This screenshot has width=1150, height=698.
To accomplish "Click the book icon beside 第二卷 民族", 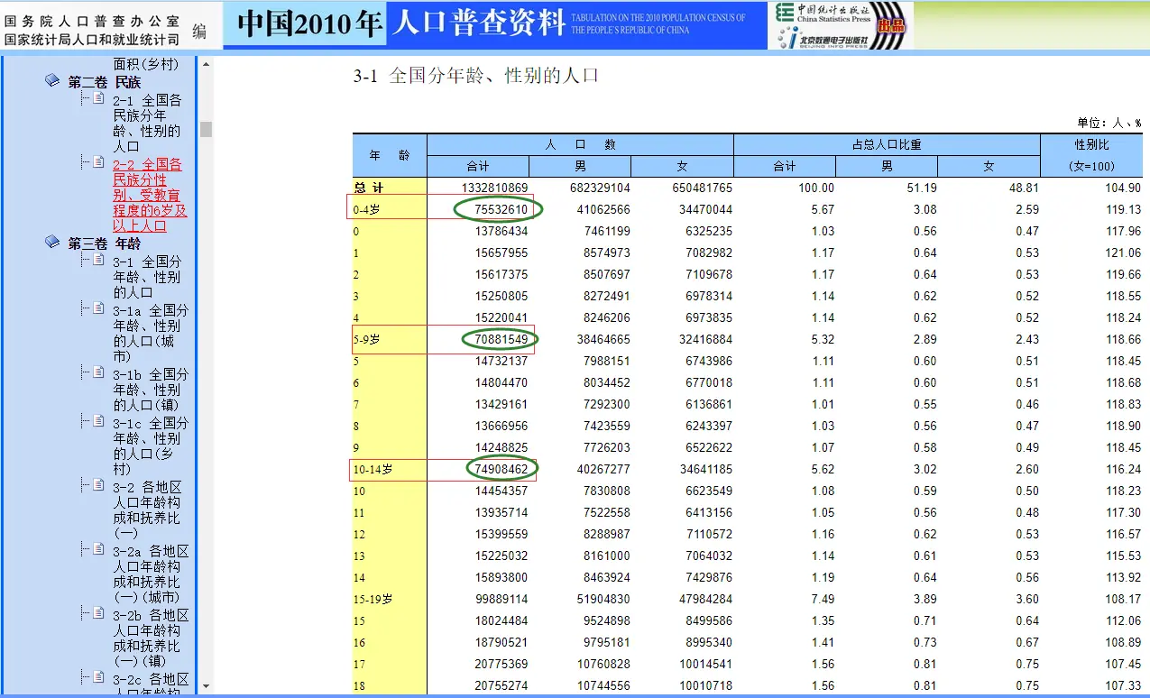I will 52,81.
